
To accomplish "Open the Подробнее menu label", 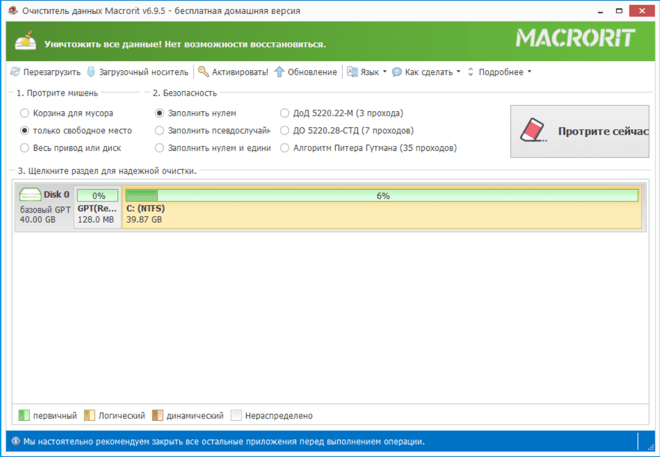I will (x=501, y=72).
